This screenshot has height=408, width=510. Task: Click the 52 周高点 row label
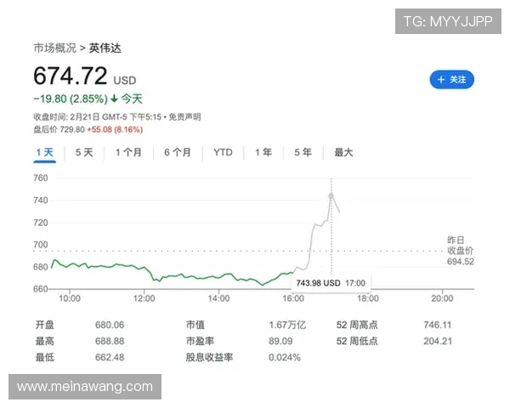click(x=357, y=325)
